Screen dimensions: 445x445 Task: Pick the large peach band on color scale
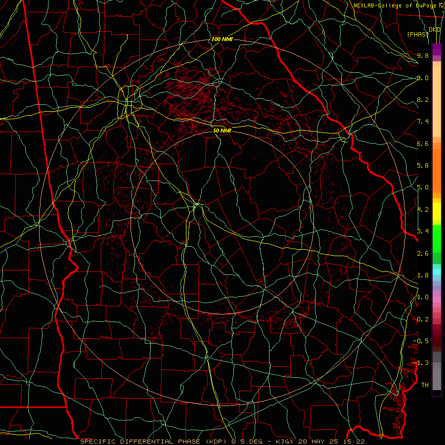(x=437, y=102)
